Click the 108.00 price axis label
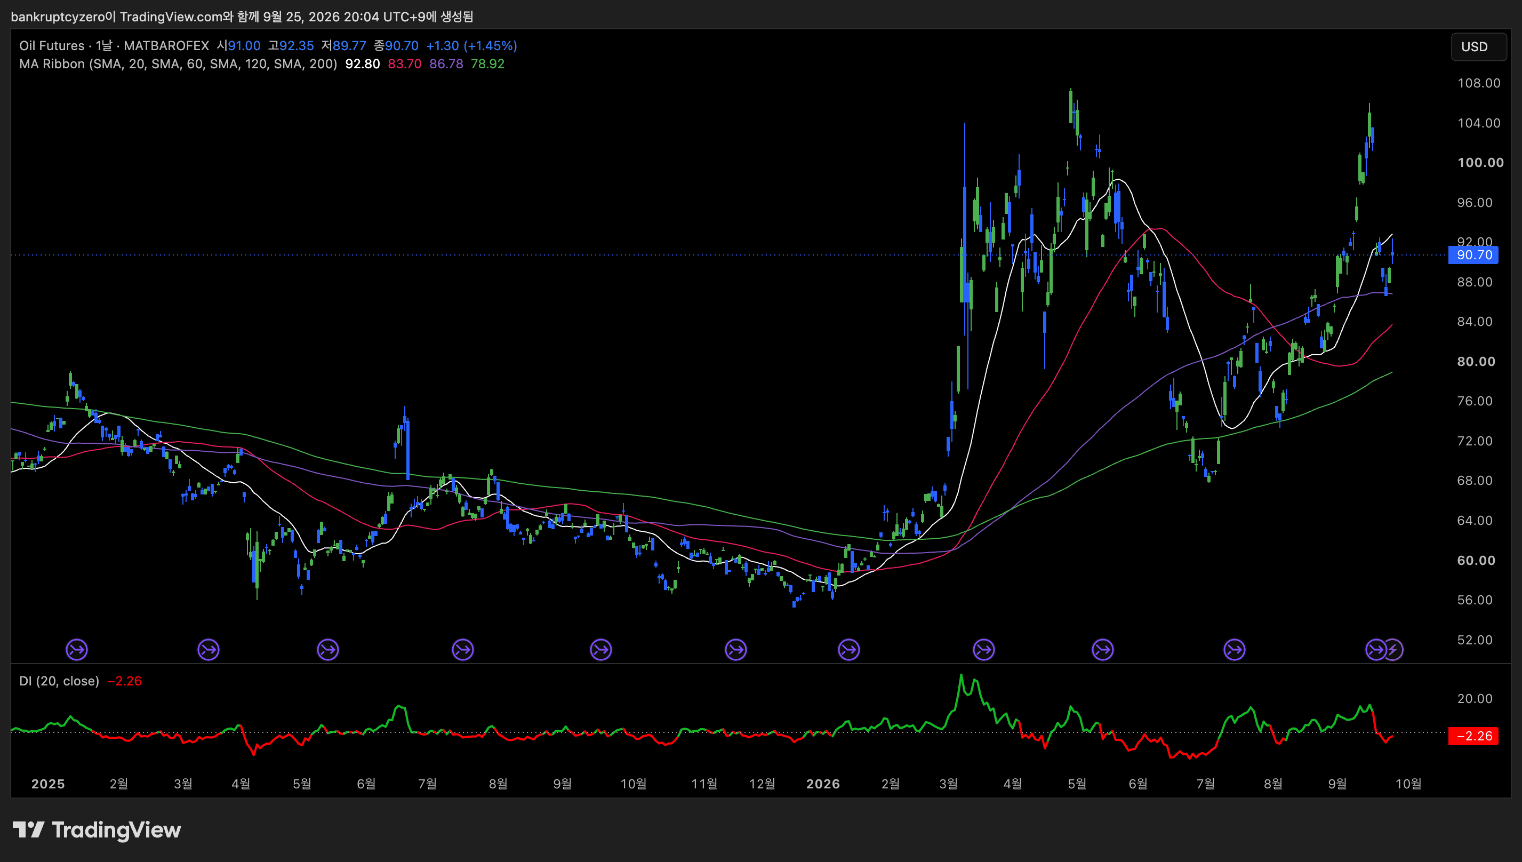The width and height of the screenshot is (1522, 862). [x=1479, y=83]
